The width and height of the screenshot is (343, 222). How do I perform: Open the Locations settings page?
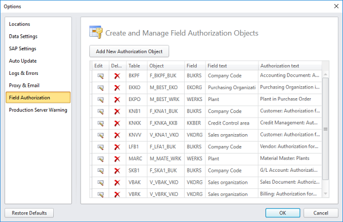tap(38, 24)
